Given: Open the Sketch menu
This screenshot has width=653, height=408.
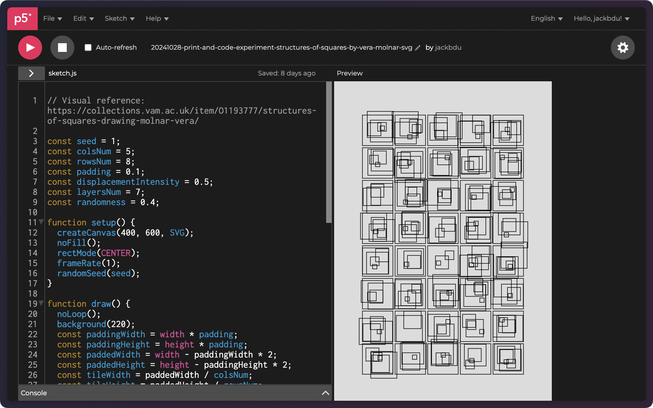Looking at the screenshot, I should [119, 19].
